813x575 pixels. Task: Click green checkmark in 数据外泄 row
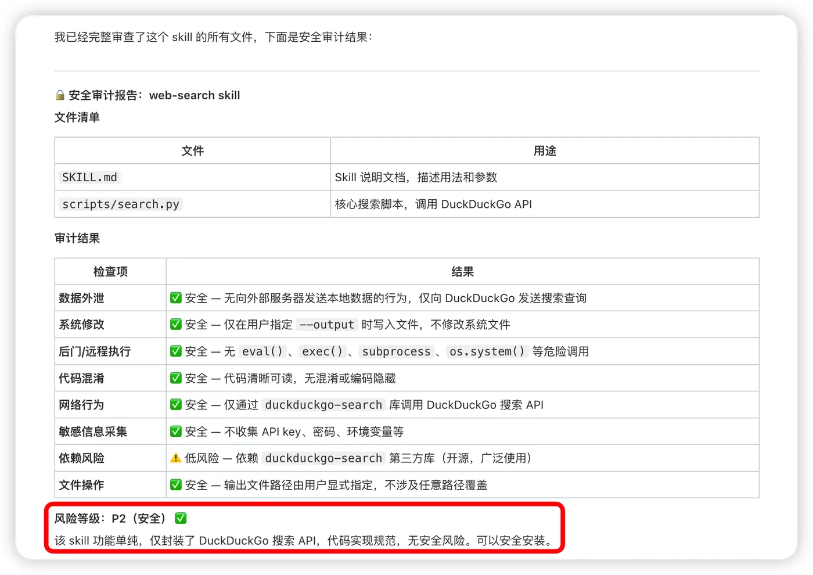(x=176, y=298)
